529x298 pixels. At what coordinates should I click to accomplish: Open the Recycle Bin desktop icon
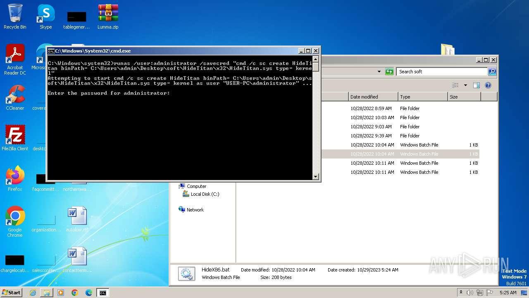pyautogui.click(x=15, y=17)
